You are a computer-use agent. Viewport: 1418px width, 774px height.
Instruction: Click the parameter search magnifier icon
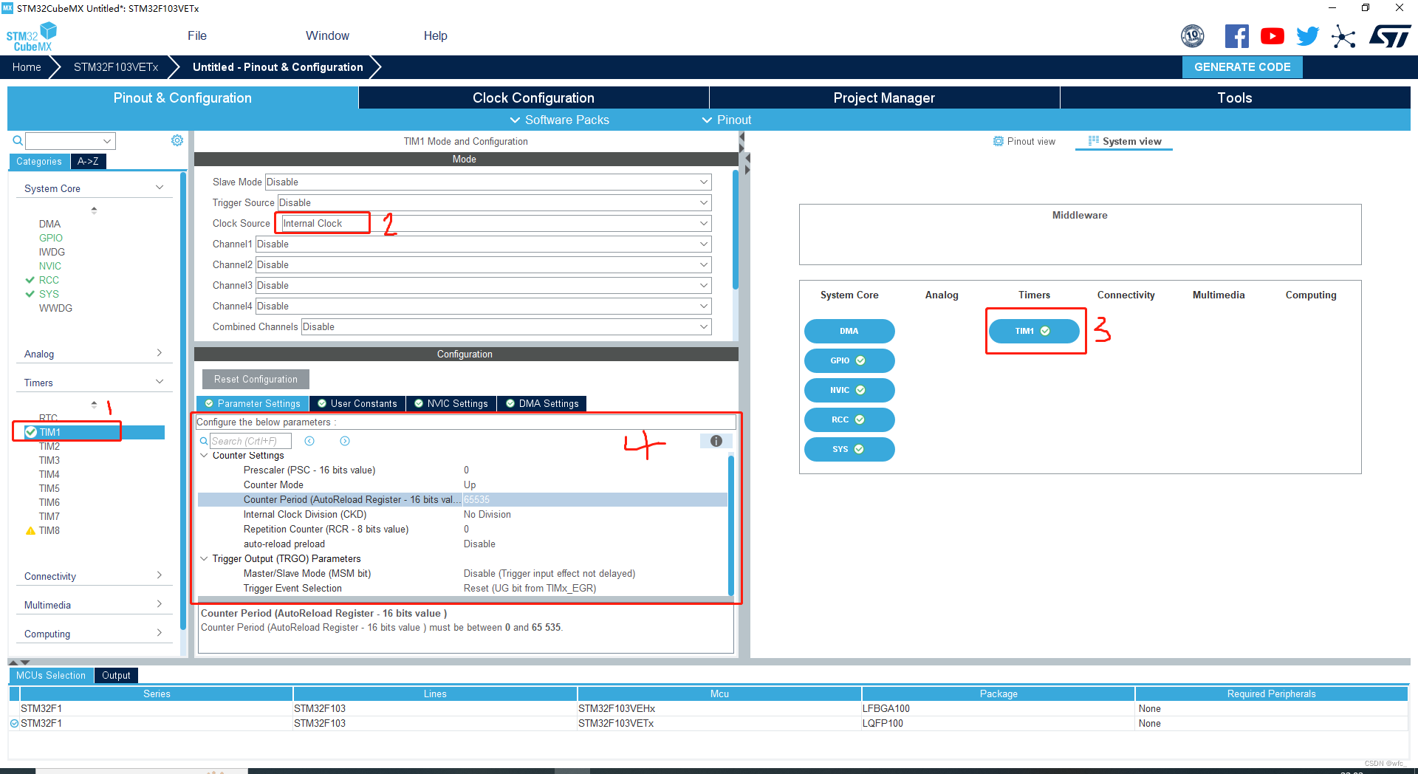[204, 441]
